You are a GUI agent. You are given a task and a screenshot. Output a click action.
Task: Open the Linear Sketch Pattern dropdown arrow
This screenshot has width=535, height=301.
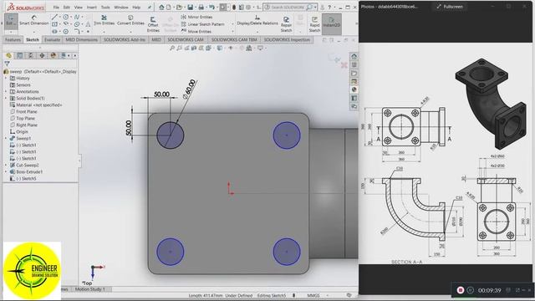tap(232, 24)
